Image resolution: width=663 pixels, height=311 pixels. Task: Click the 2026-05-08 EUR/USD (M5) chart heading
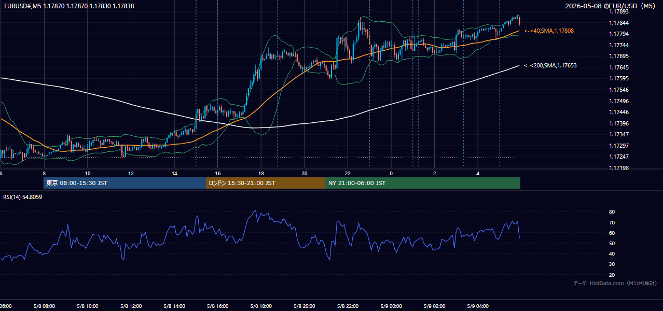click(611, 6)
